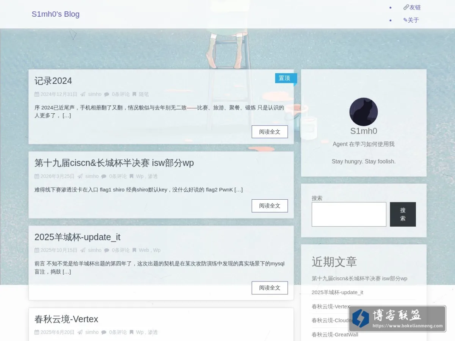Screen dimensions: 455x341
Task: Open Web category in 羊城杯 post
Action: [x=144, y=250]
